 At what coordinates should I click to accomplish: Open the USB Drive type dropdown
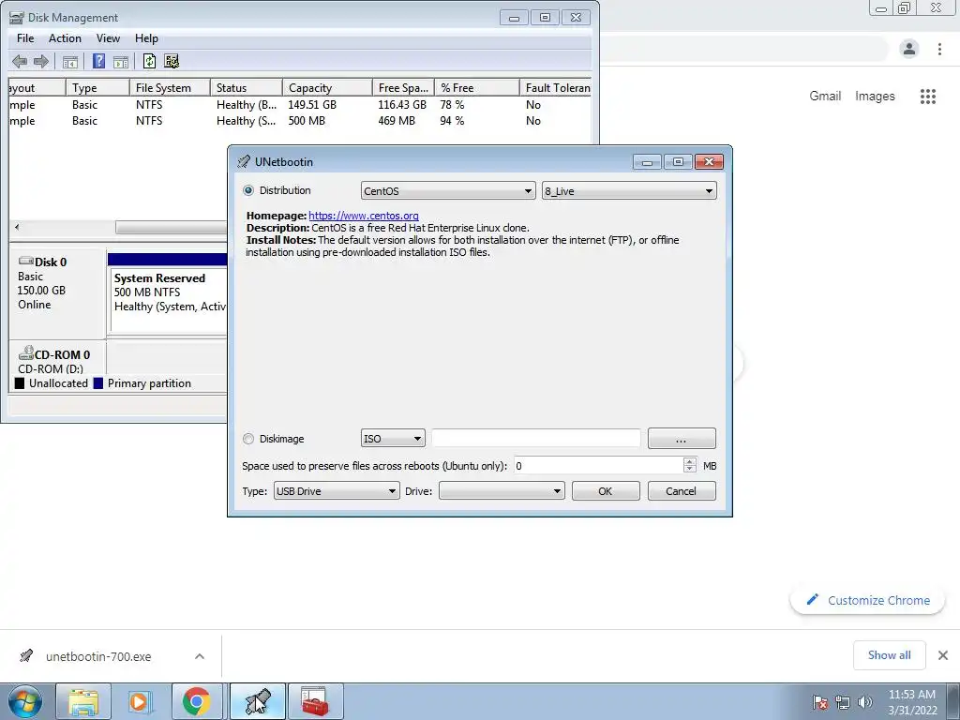coord(337,491)
